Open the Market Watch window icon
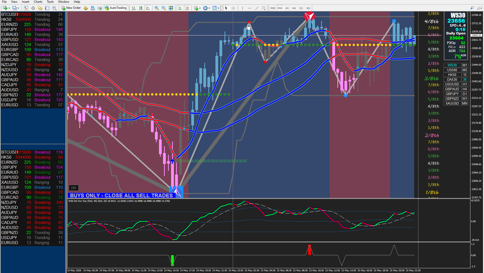 [x=26, y=8]
